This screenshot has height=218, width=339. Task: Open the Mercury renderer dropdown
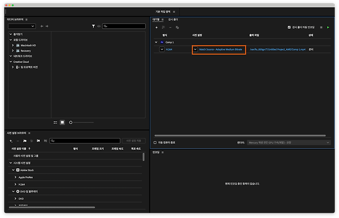(289, 143)
